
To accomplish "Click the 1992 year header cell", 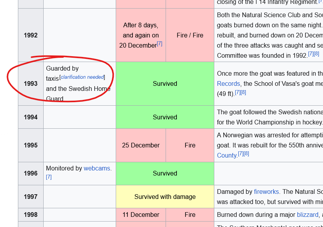I will [31, 35].
